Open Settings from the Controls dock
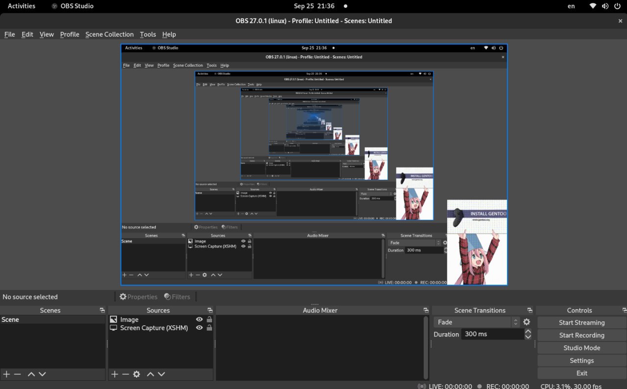This screenshot has width=627, height=389. coord(582,361)
